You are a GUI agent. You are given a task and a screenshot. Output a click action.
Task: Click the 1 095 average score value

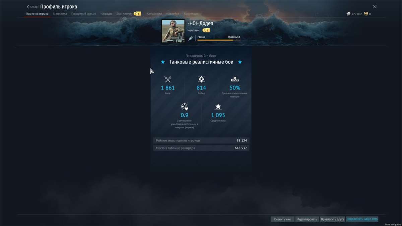[x=218, y=115]
